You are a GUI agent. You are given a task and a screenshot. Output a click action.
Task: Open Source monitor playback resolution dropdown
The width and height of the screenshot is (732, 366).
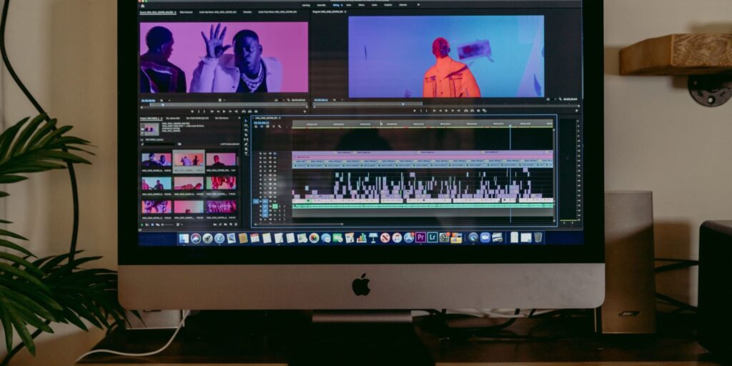pos(280,100)
